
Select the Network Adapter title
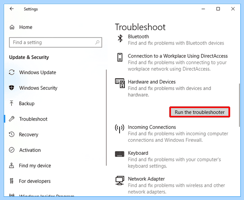[146, 179]
